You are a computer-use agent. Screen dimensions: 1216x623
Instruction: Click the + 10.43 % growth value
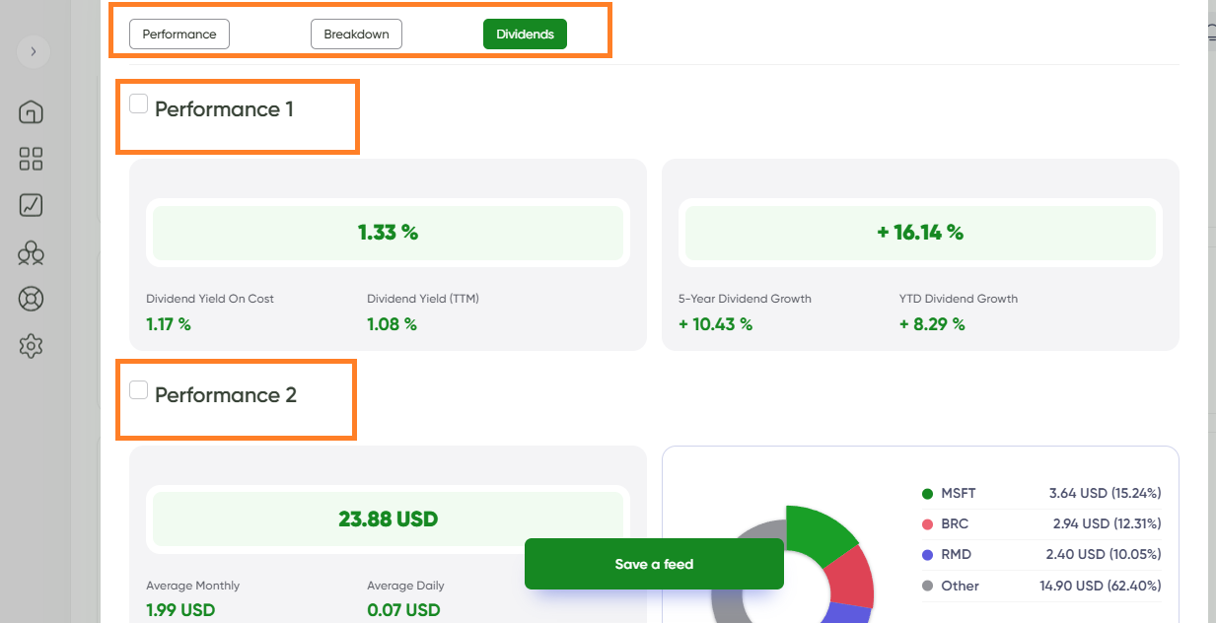tap(715, 323)
